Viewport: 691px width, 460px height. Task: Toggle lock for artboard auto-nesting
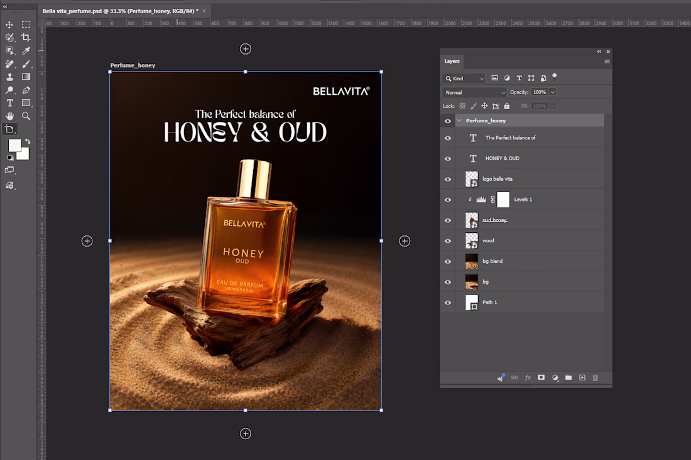pyautogui.click(x=496, y=106)
